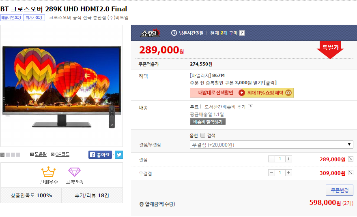Click question mark next to 도서산간배송비 추가

tap(250, 107)
